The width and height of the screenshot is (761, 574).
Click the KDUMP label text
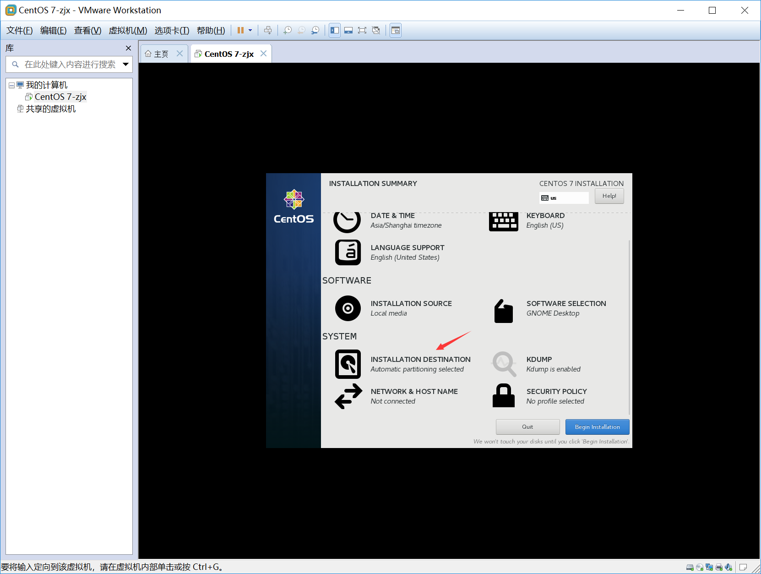539,360
